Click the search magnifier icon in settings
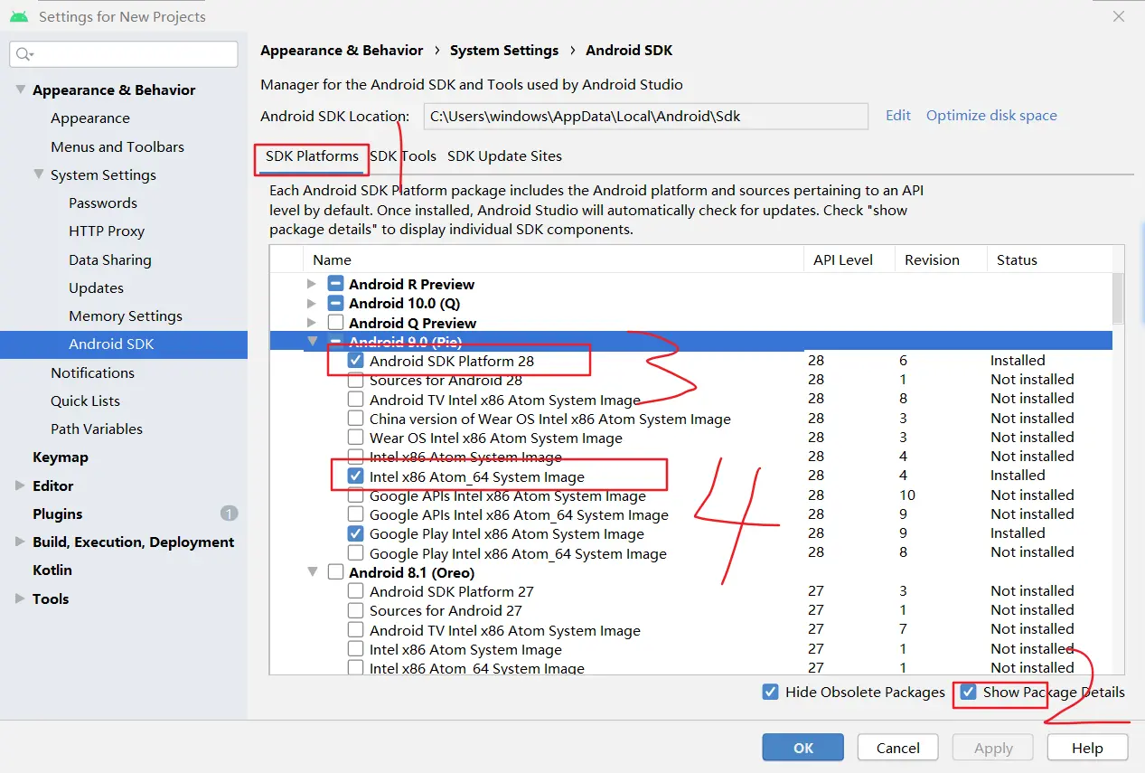The height and width of the screenshot is (773, 1145). tap(24, 54)
